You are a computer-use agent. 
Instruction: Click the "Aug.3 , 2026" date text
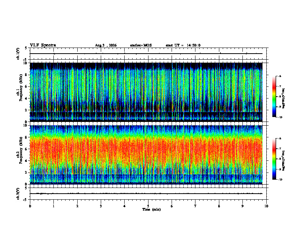(x=106, y=45)
